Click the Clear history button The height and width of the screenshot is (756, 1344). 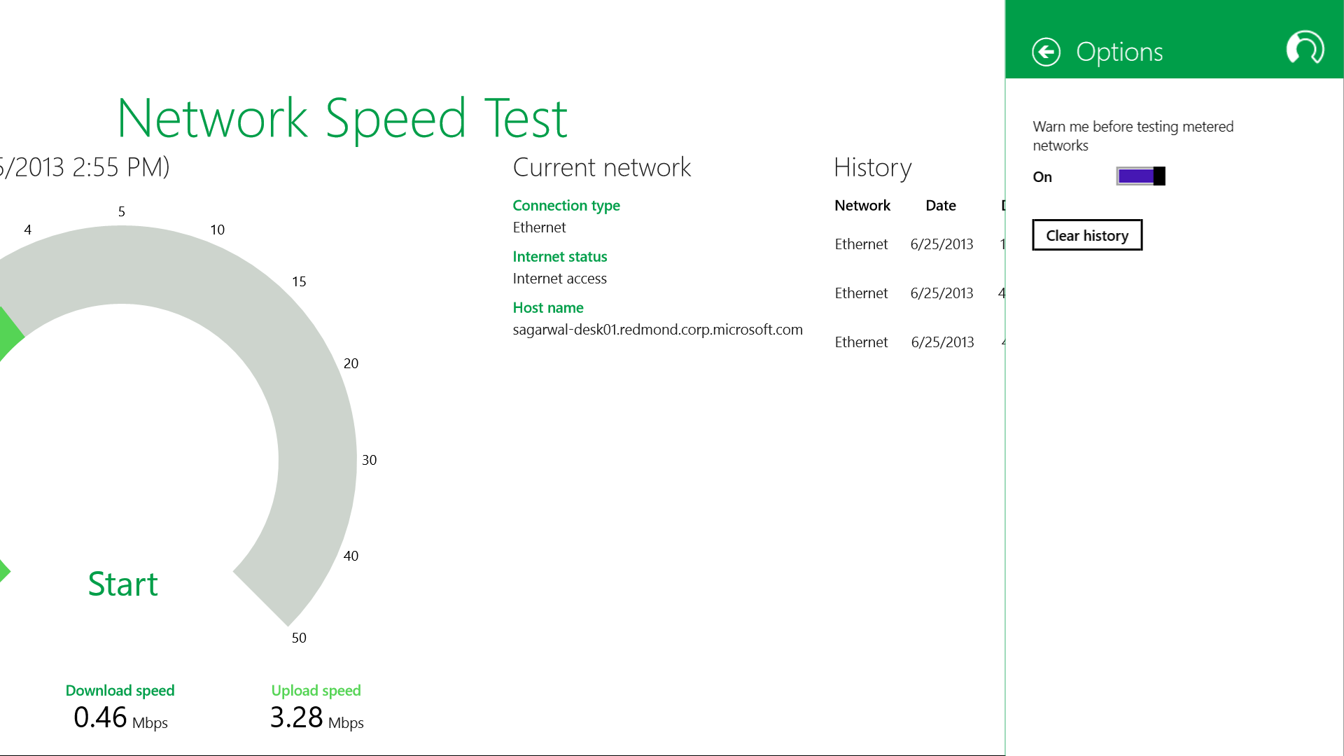pyautogui.click(x=1087, y=235)
